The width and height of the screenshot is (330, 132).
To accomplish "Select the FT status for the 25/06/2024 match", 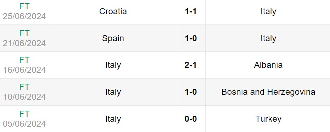I will (24, 6).
